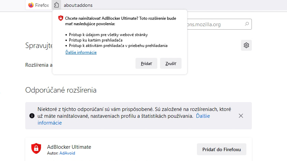This screenshot has height=161, width=287.
Task: Click the extension puzzle icon in address bar
Action: click(x=56, y=5)
